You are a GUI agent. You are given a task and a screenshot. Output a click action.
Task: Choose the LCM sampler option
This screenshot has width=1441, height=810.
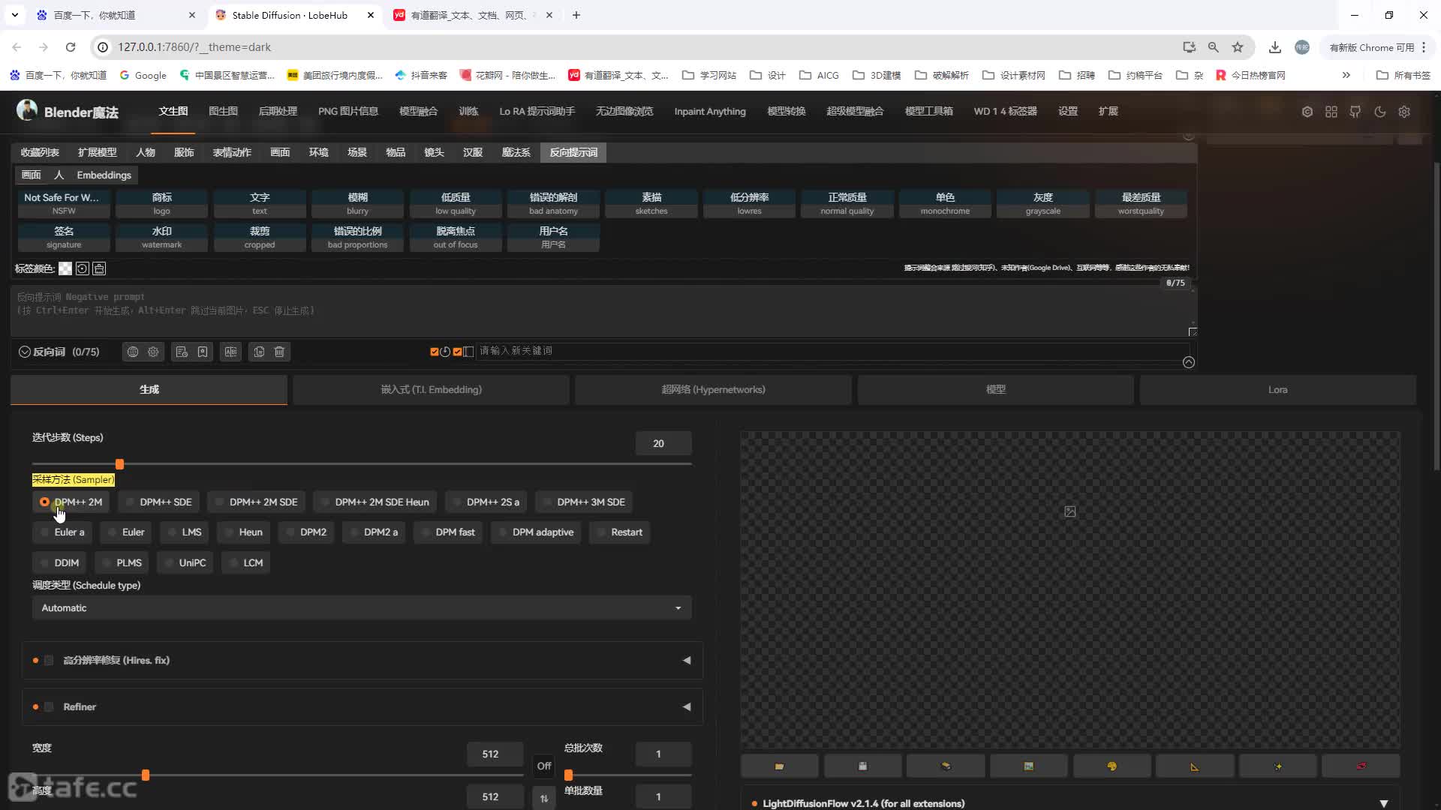tap(245, 562)
